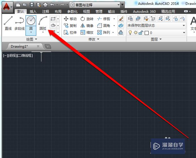Screen dimensions: 196x158
Task: Click the Copy (复制) tool
Action: coord(70,26)
